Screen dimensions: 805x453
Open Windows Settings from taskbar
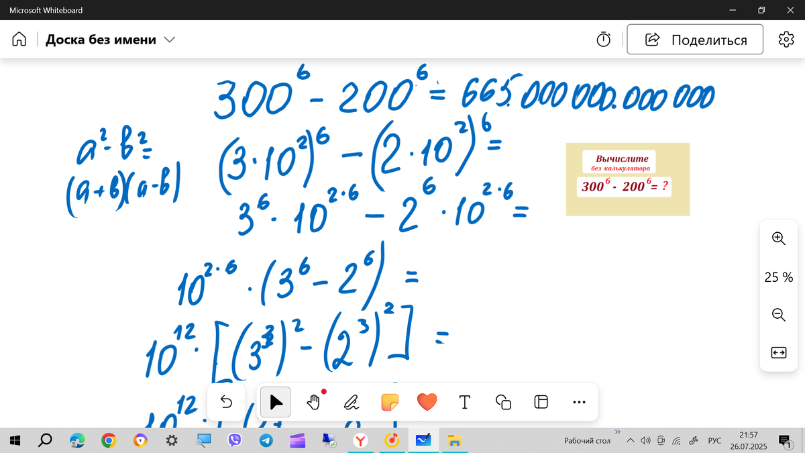(x=172, y=440)
